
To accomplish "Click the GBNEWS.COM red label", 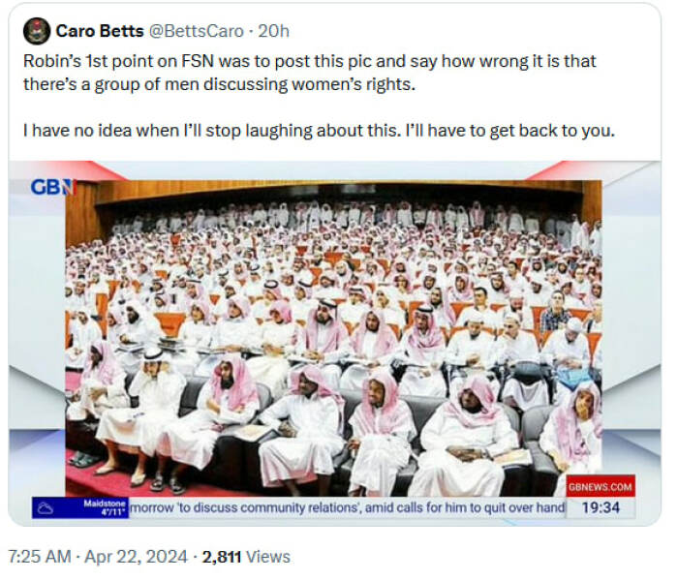I will tap(601, 487).
